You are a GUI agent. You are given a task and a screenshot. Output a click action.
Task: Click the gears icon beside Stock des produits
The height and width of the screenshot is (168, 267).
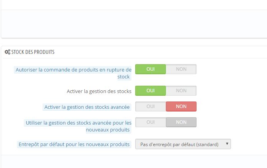click(x=8, y=52)
